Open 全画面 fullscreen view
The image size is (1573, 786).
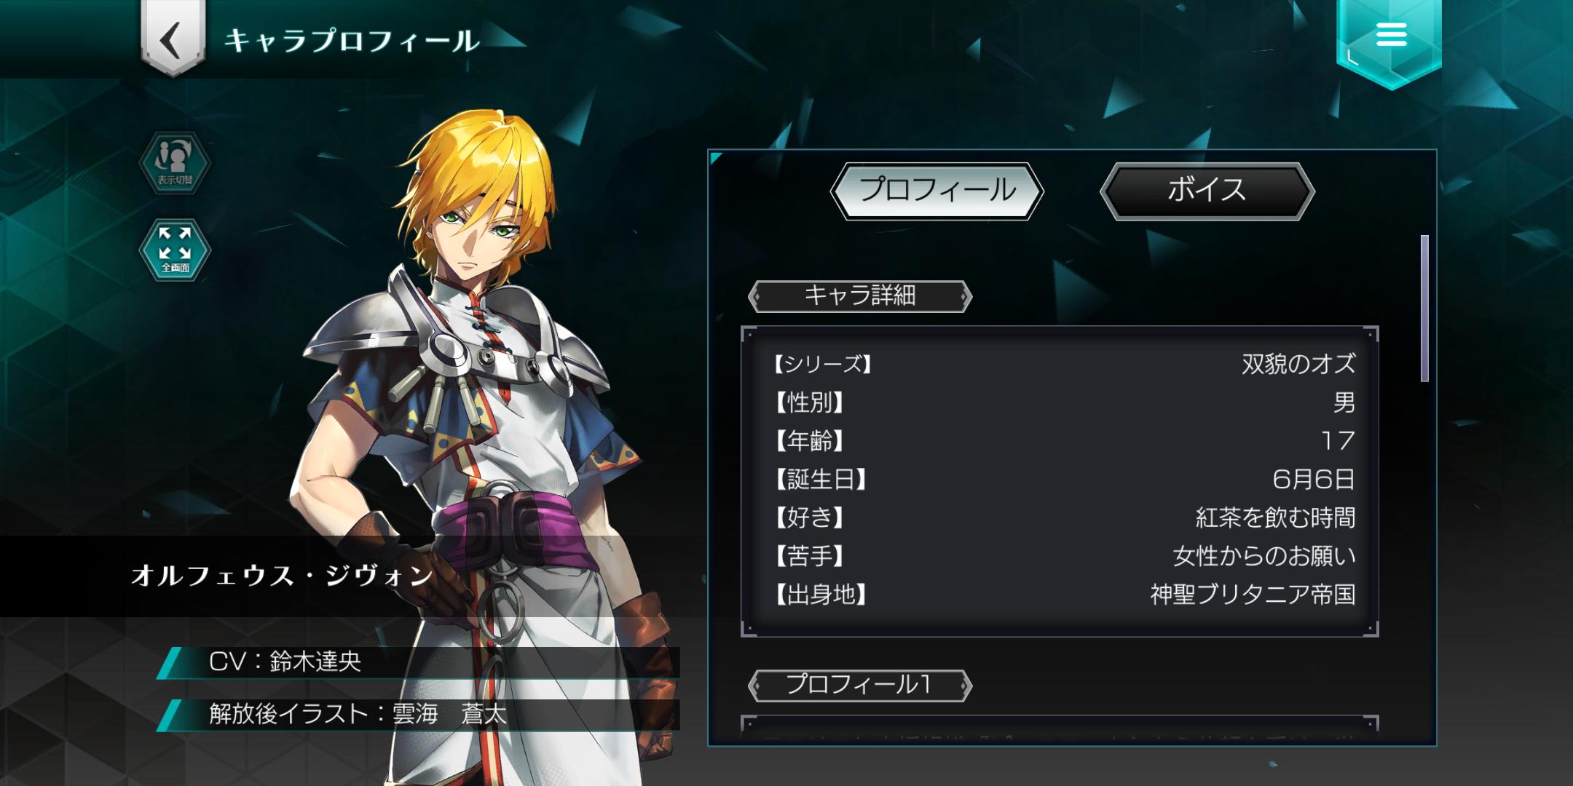pos(175,250)
